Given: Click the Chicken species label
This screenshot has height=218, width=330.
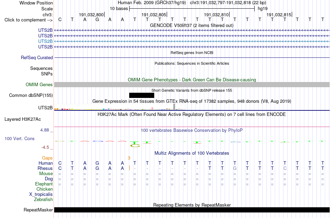Looking at the screenshot, I should 44,189.
